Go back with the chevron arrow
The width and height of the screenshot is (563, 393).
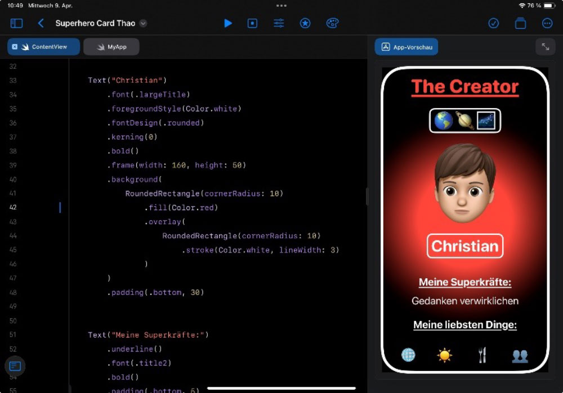pos(41,23)
